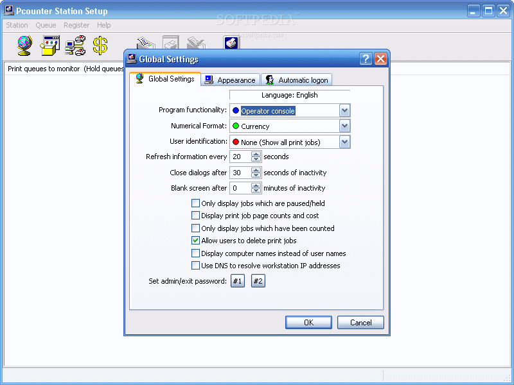Click the computer and printers network icon
514x385 pixels.
[75, 45]
